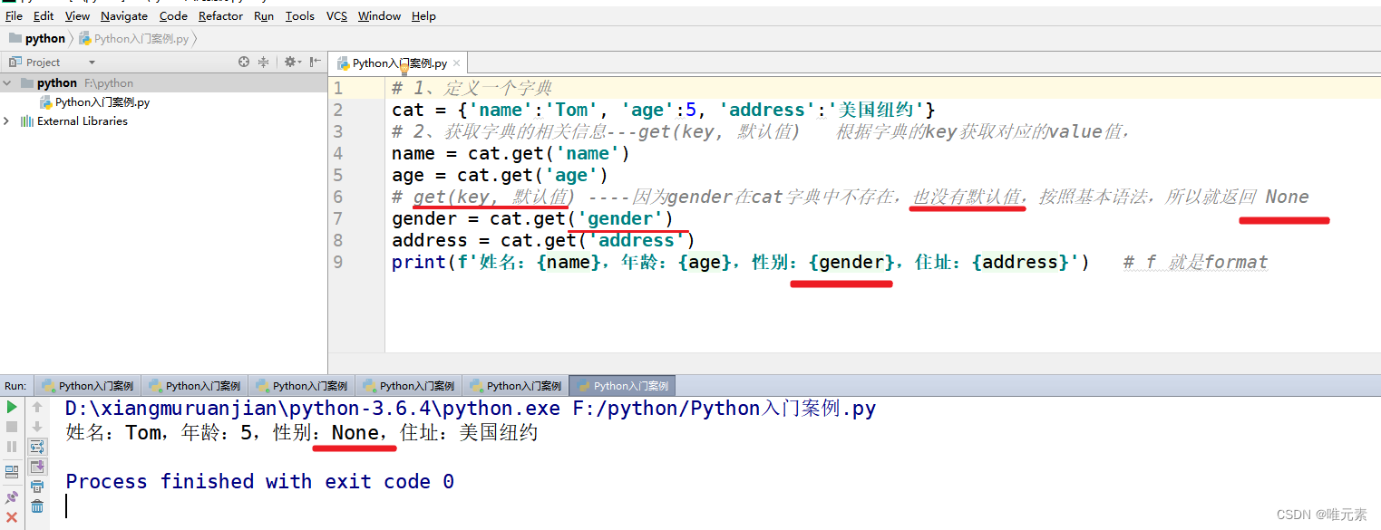Expand the External Libraries node

[x=7, y=120]
